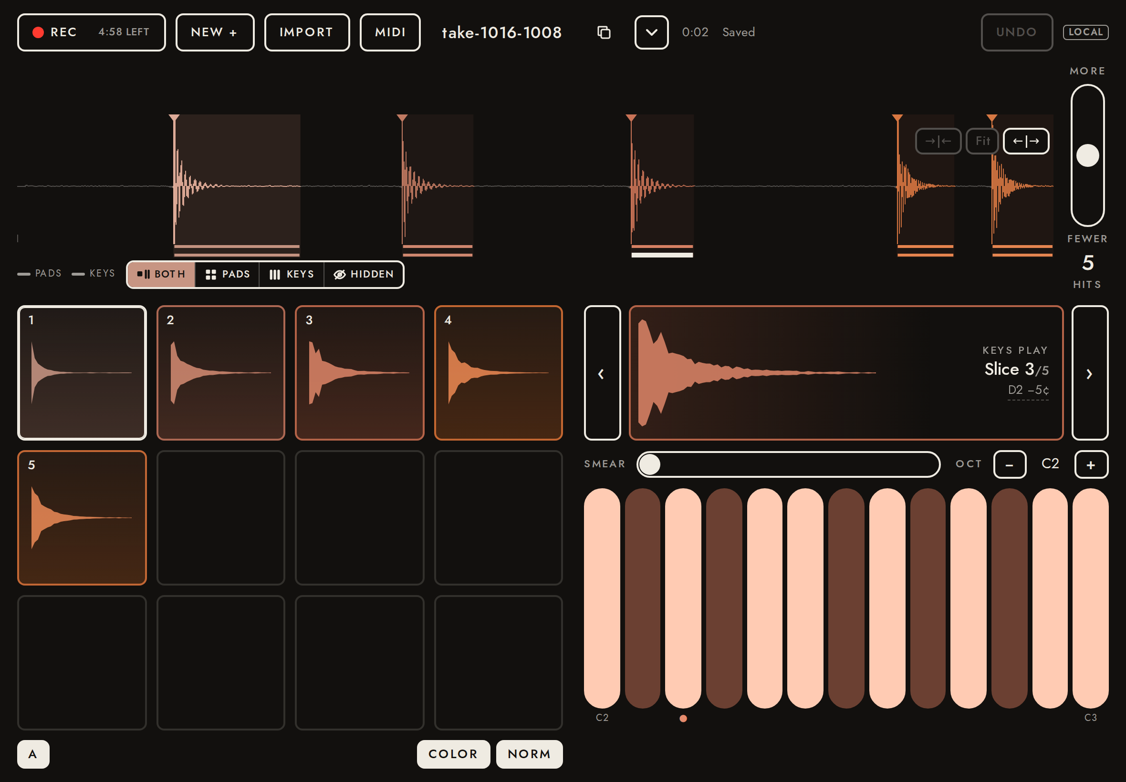Screen dimensions: 1126x782
Task: Raise octave with the plus button
Action: click(x=1091, y=464)
